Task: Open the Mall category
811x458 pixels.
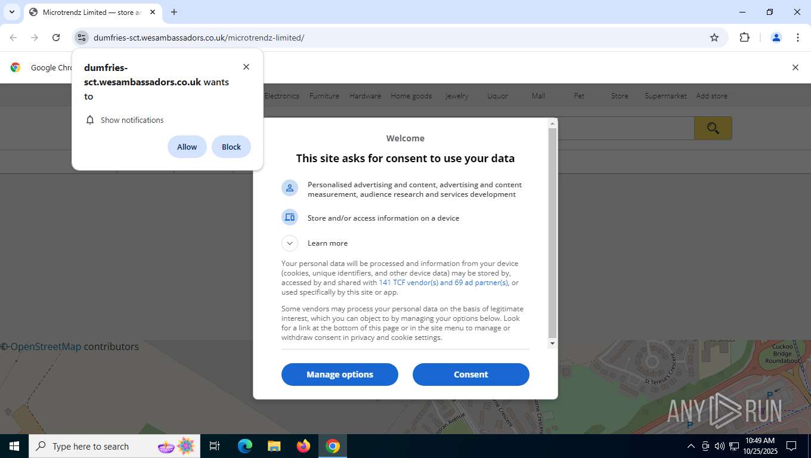Action: point(538,95)
